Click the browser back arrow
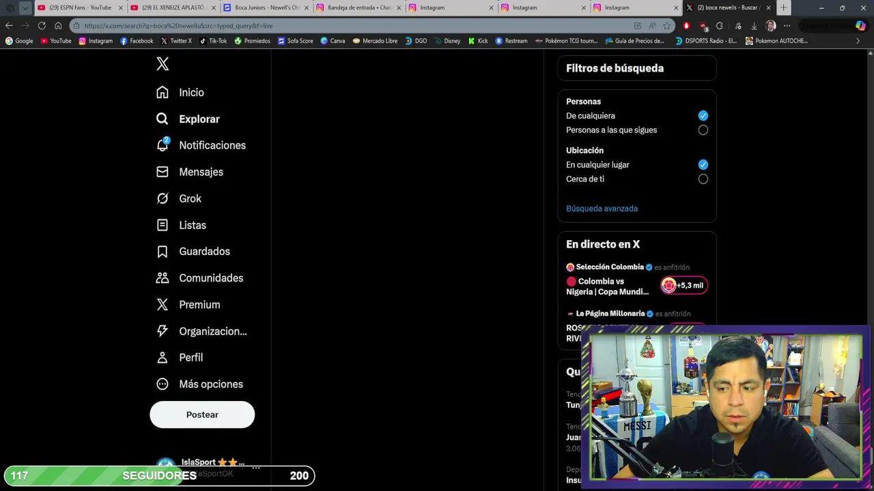The height and width of the screenshot is (491, 874). [x=9, y=26]
